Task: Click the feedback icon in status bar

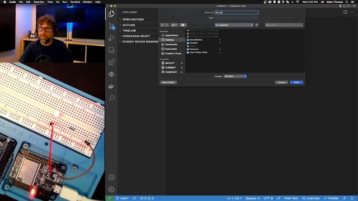Action: (x=345, y=198)
